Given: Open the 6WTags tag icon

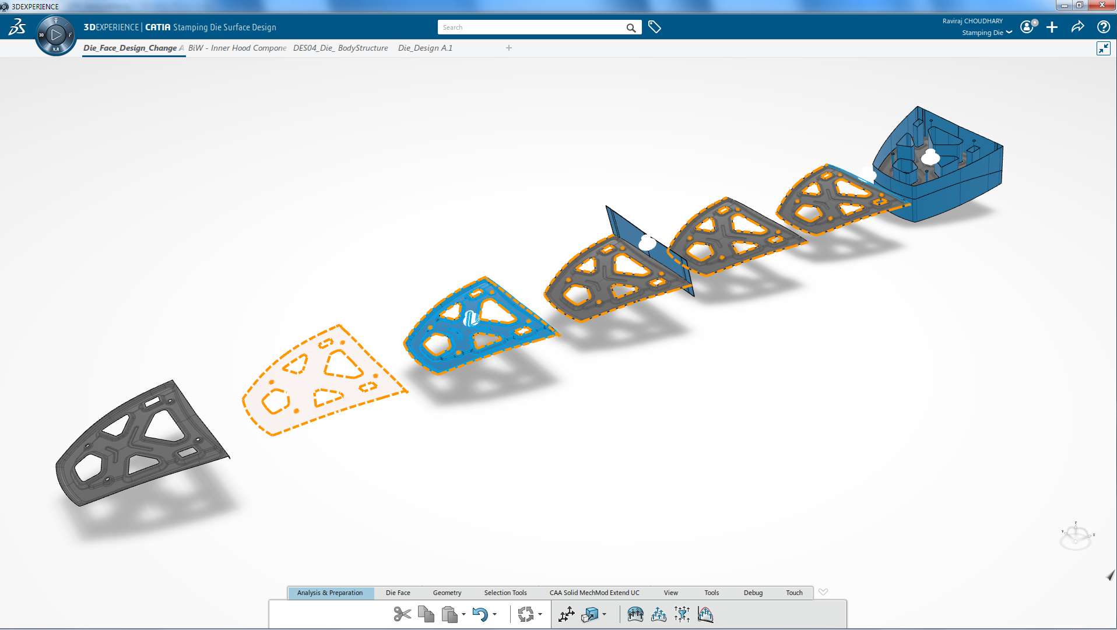Looking at the screenshot, I should pyautogui.click(x=655, y=27).
